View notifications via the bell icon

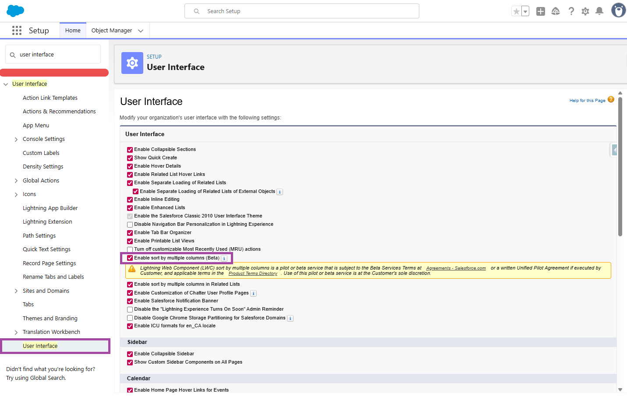[x=599, y=11]
